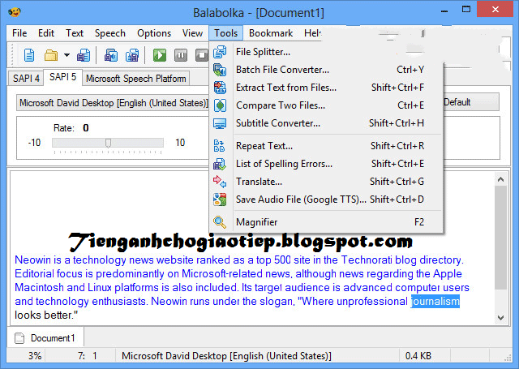Click the Google TTS Save Audio icon
The image size is (519, 369).
pyautogui.click(x=220, y=200)
